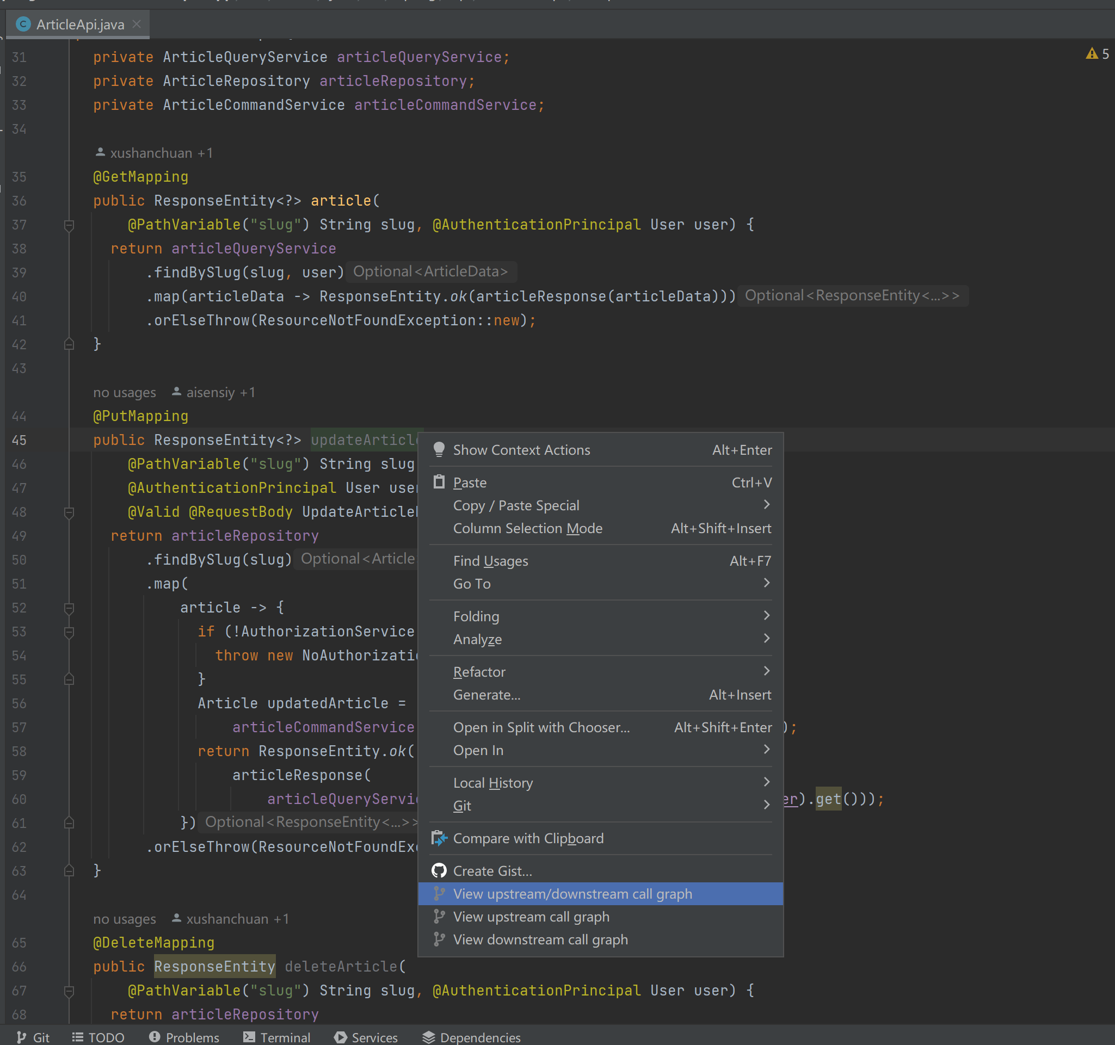
Task: Choose Find Usages from context menu
Action: click(490, 561)
